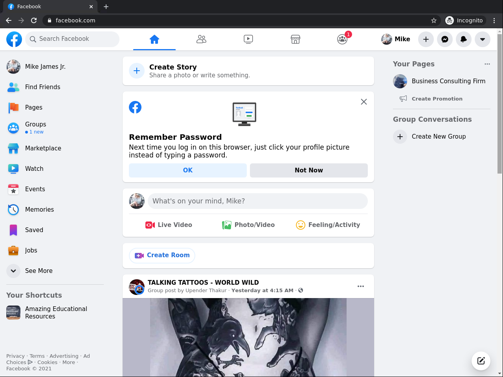This screenshot has height=377, width=503.
Task: Open the Home tab icon
Action: coord(154,39)
